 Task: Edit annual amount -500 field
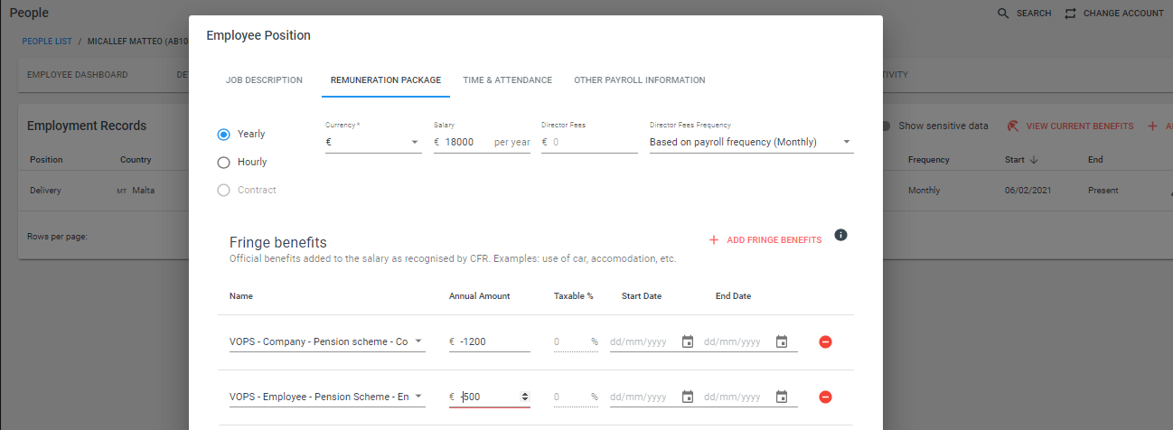point(489,397)
